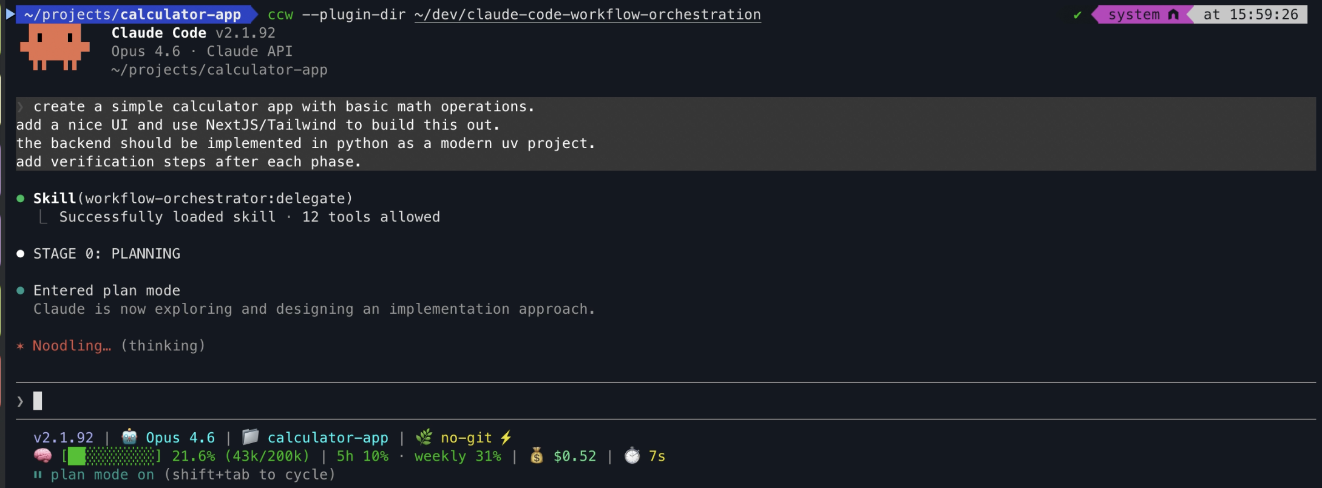Screen dimensions: 1322x488
Task: Click 'calculator-app' in the bottom status line
Action: pos(328,438)
